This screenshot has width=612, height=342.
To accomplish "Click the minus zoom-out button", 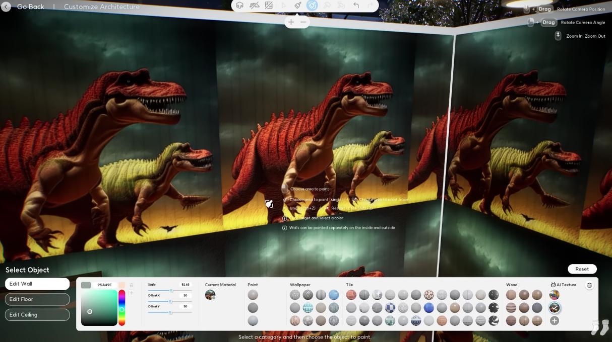I will coord(303,22).
